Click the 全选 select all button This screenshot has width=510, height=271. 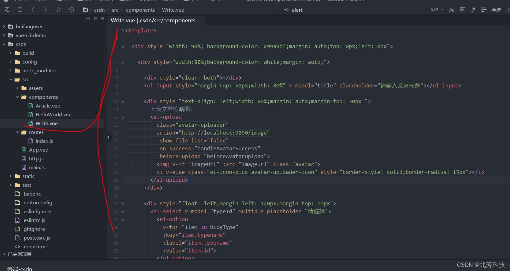(x=496, y=10)
